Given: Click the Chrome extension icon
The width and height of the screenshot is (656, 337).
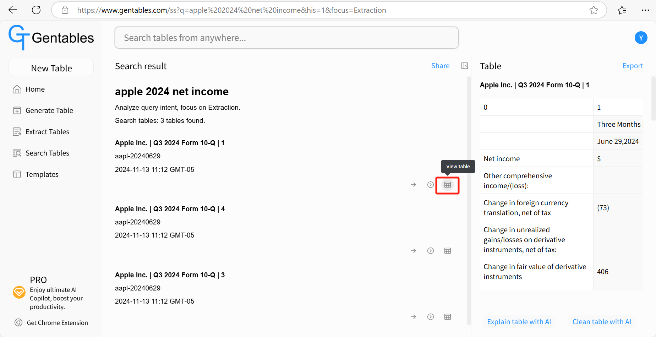Looking at the screenshot, I should pyautogui.click(x=18, y=322).
